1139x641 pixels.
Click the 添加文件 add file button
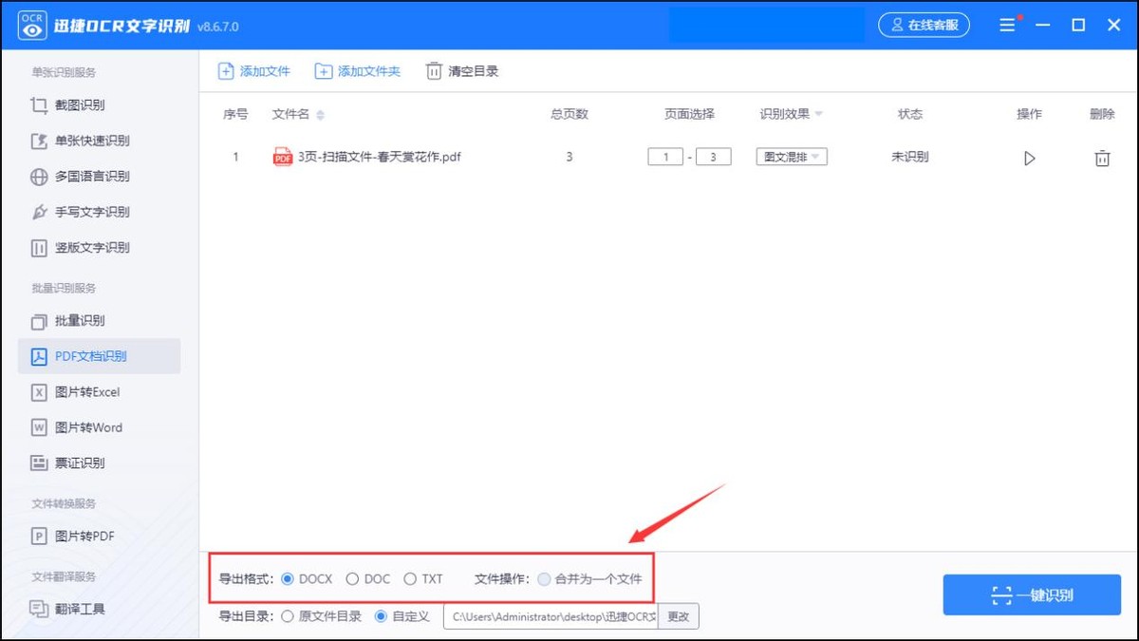254,71
